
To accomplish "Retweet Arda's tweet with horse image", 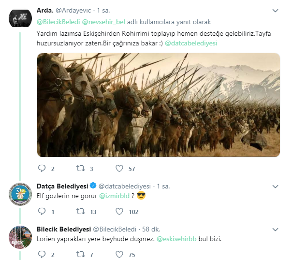I will click(81, 168).
